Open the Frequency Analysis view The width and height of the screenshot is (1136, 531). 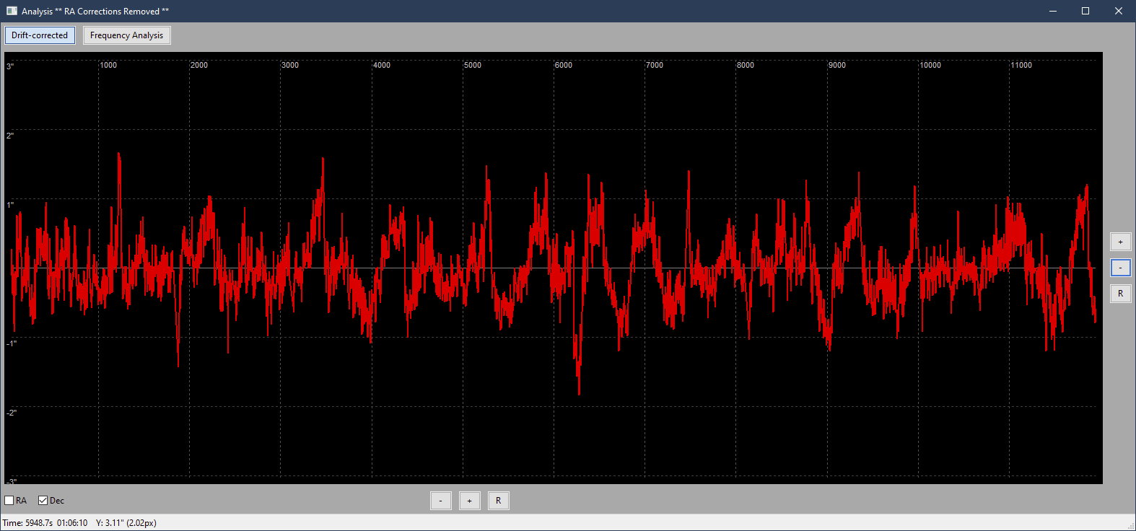pos(127,35)
